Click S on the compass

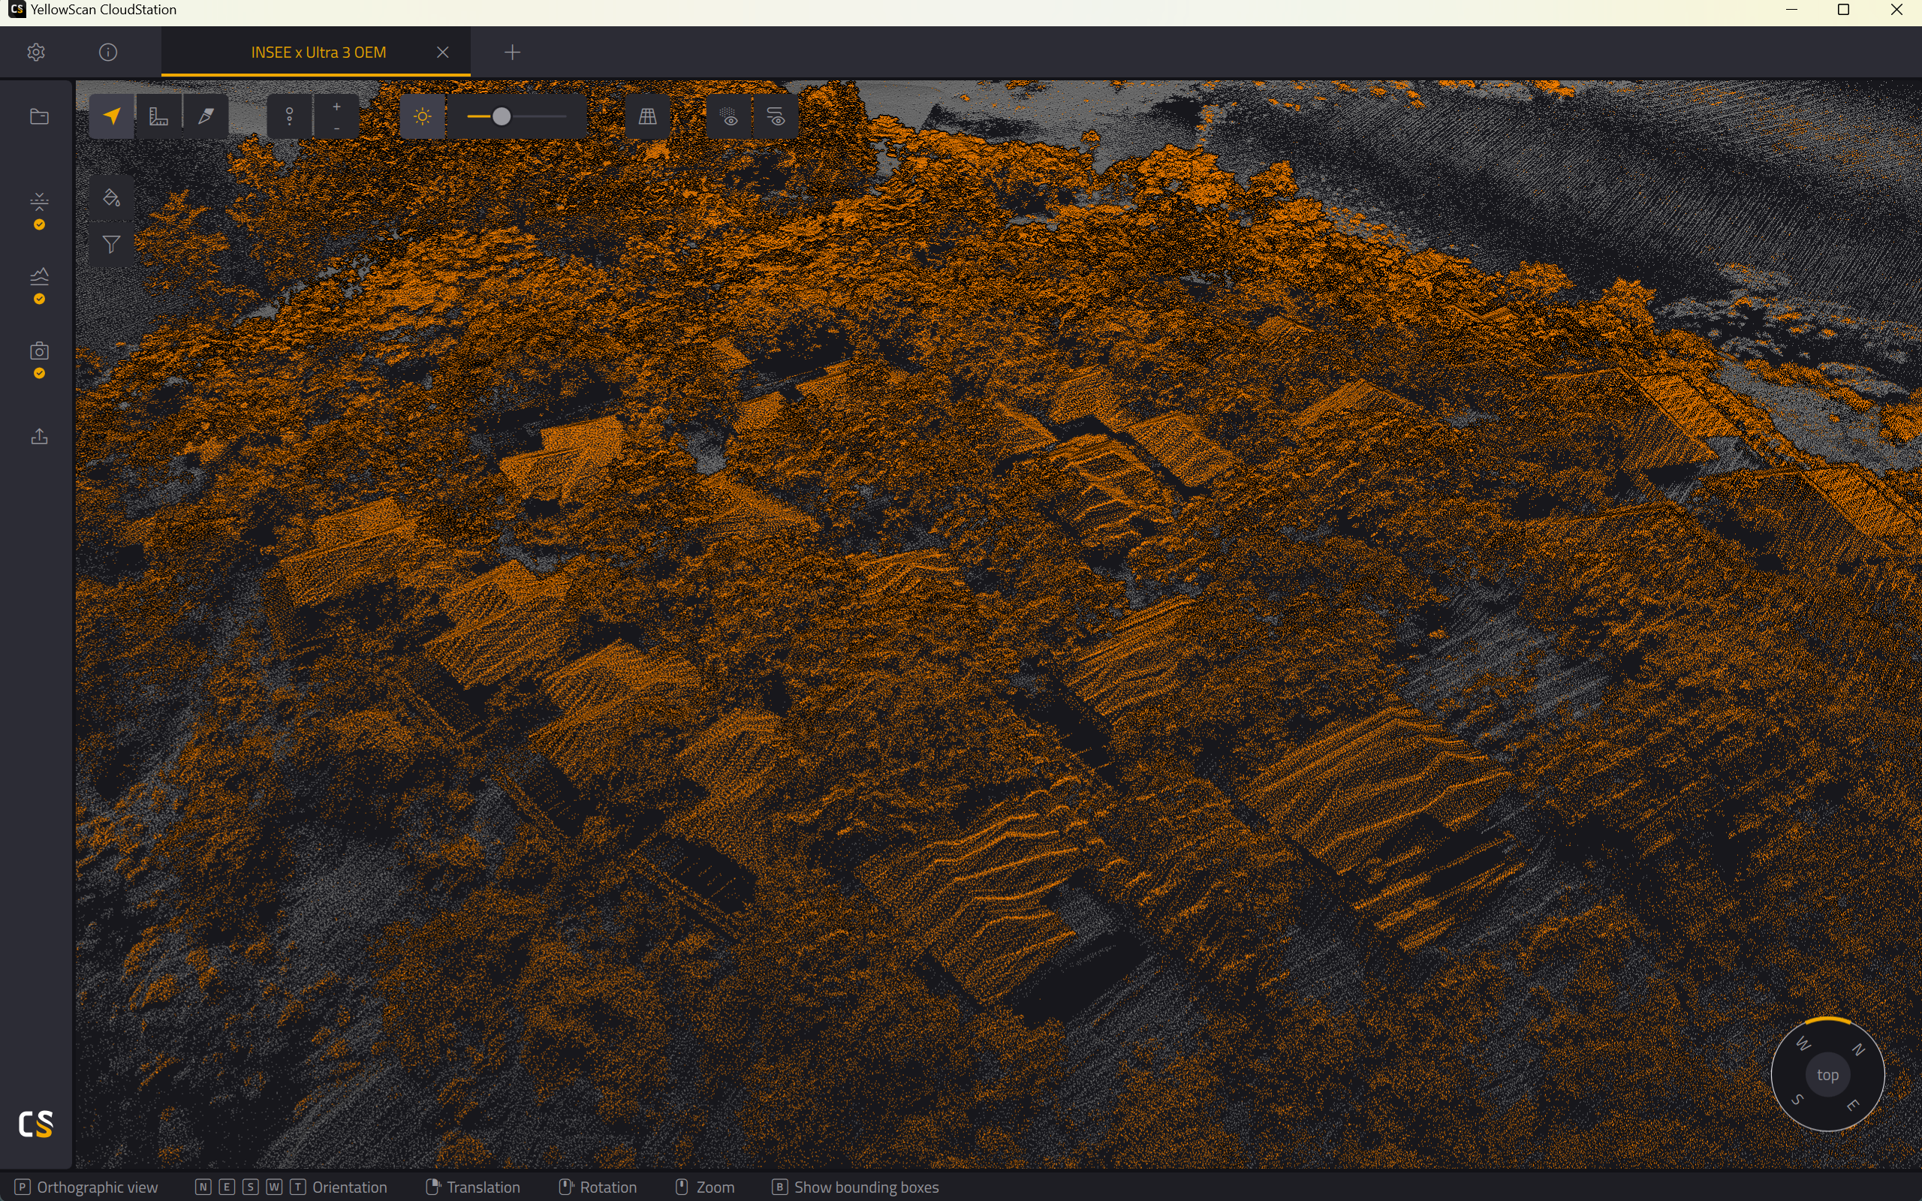(1797, 1100)
